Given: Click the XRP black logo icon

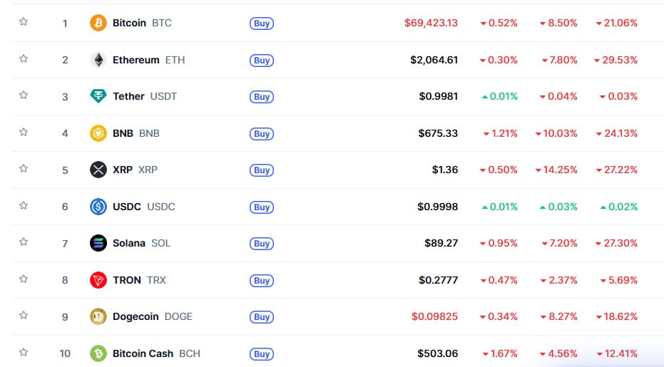Looking at the screenshot, I should pyautogui.click(x=98, y=170).
